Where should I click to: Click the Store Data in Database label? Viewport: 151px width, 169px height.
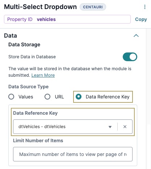[32, 57]
